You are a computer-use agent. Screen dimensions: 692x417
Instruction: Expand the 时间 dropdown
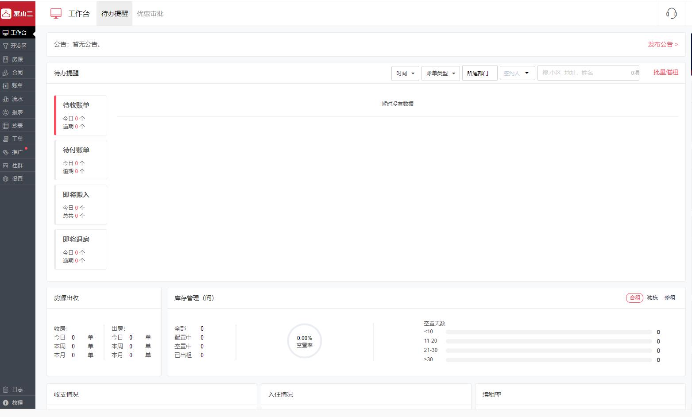(404, 73)
